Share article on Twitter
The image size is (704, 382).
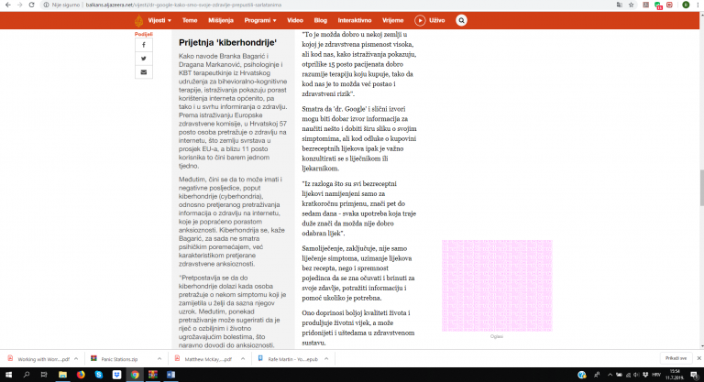click(x=143, y=57)
